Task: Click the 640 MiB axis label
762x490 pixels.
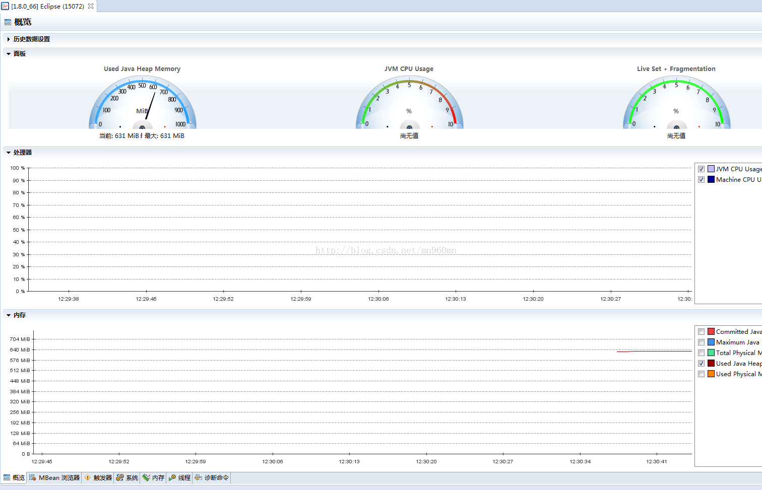Action: pyautogui.click(x=20, y=350)
